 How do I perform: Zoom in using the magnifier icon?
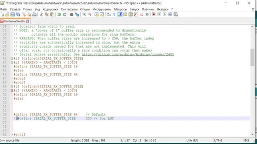[84, 14]
